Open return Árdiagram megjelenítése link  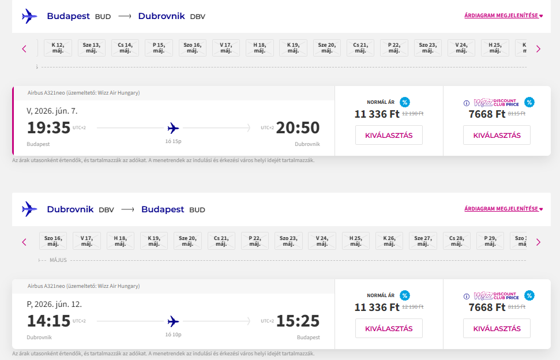(503, 209)
